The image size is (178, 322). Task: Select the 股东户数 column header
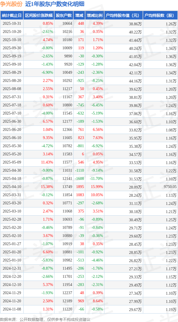pos(64,15)
